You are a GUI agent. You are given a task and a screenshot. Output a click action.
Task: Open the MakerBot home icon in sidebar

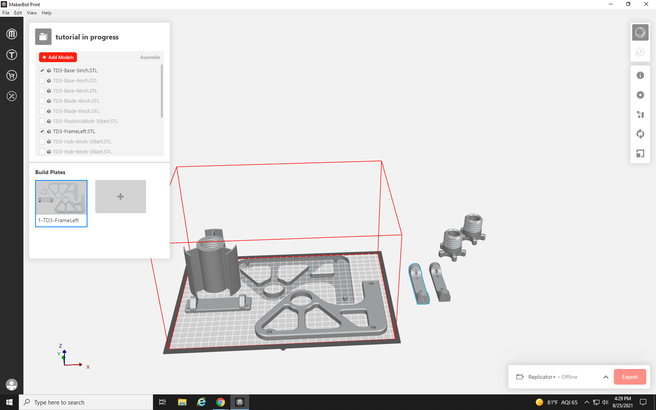coord(12,34)
